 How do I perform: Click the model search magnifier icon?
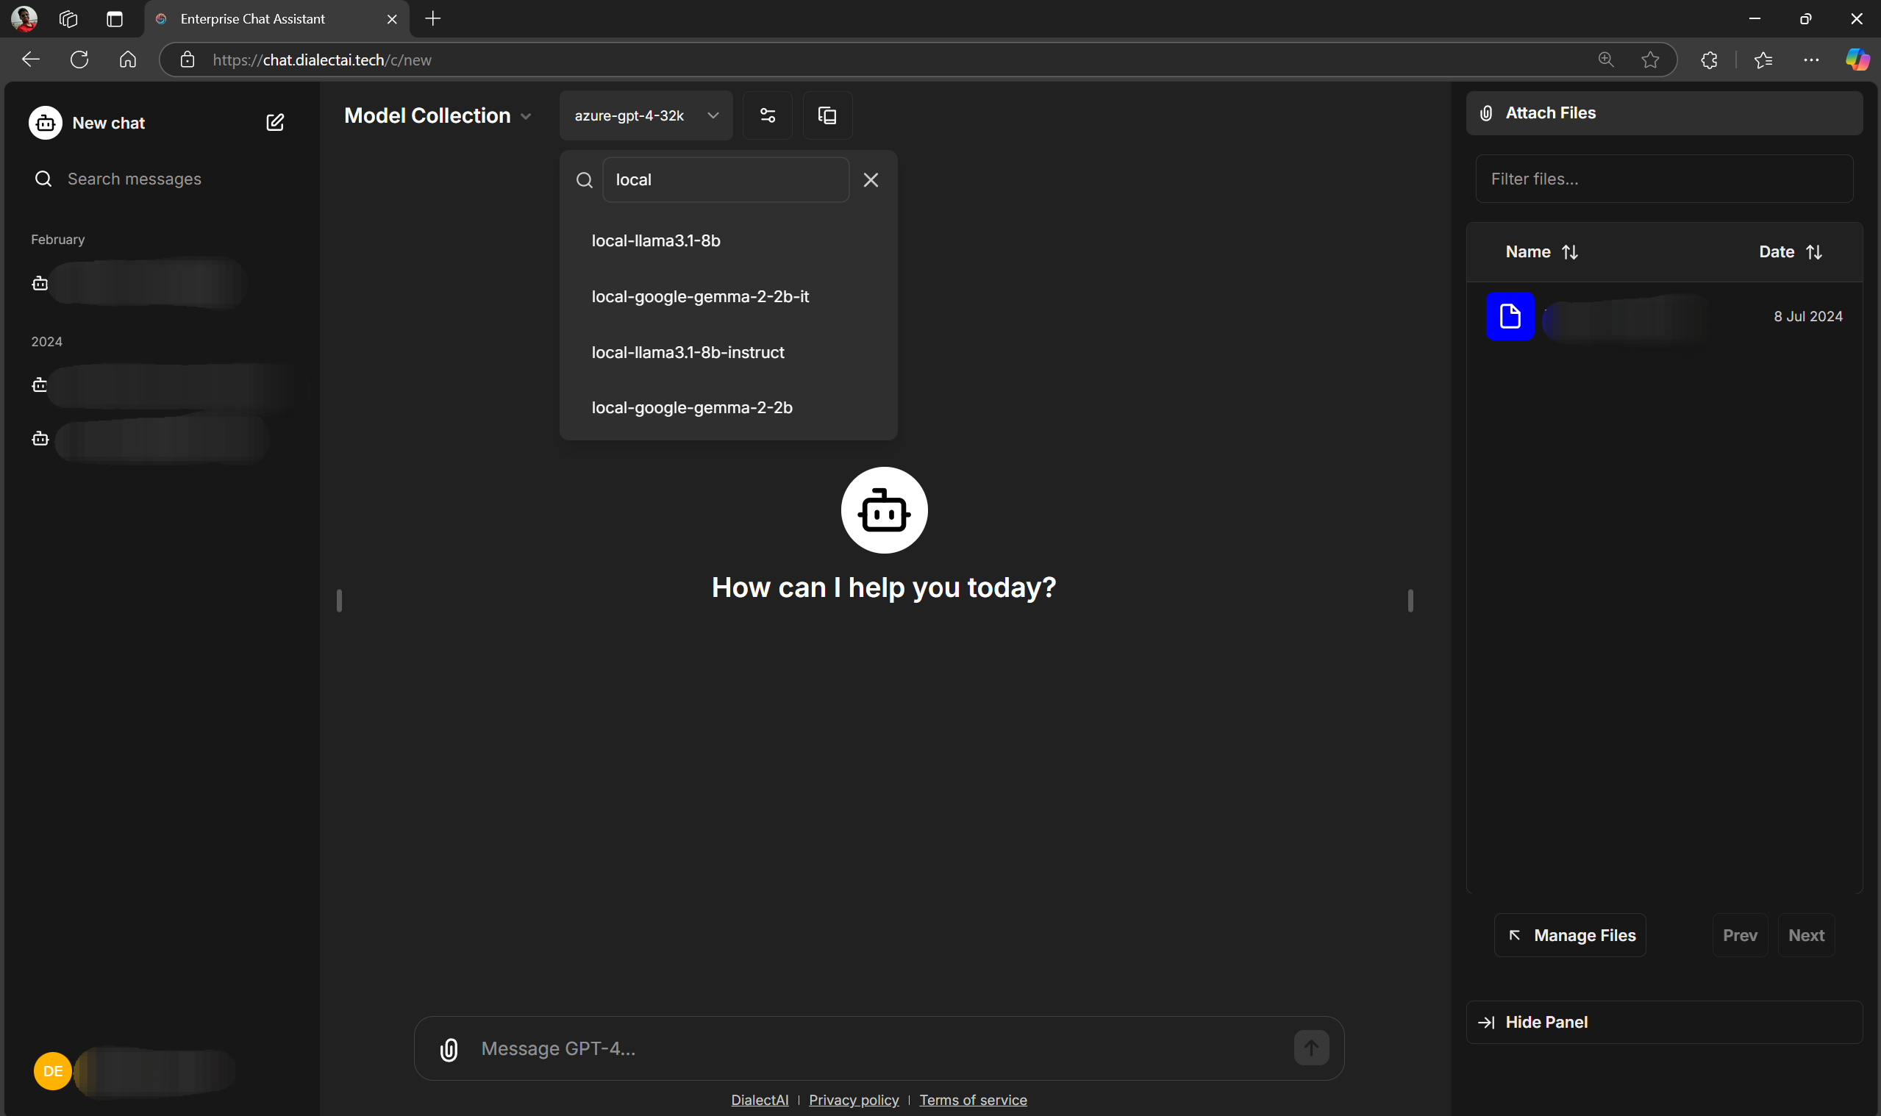tap(585, 179)
